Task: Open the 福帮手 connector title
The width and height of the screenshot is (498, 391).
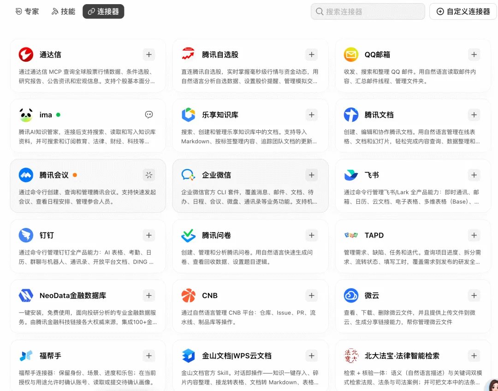Action: [x=50, y=356]
